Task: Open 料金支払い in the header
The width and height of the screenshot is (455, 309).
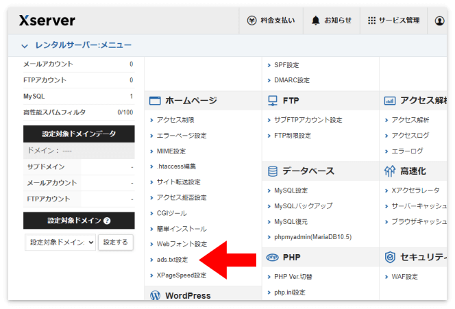Action: click(278, 21)
